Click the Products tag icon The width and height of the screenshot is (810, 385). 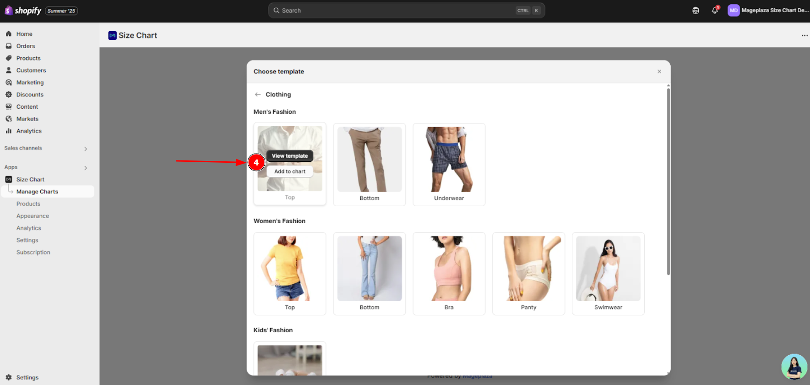pos(9,58)
